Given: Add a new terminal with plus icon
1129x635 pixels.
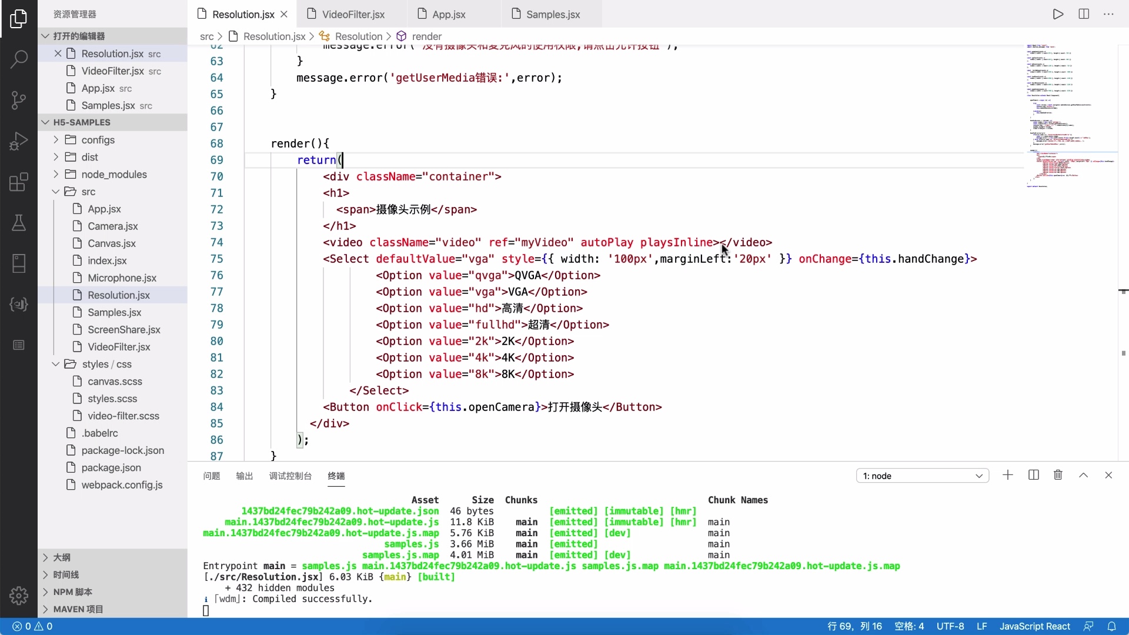Looking at the screenshot, I should [1008, 475].
